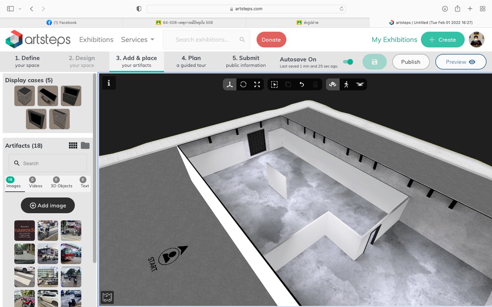Viewport: 492px width, 307px height.
Task: Open the minimap icon at bottom-left
Action: coord(107,297)
